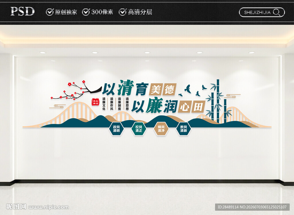Click the checkmark beside 300像素
Image resolution: width=294 pixels, height=215 pixels.
click(x=86, y=12)
